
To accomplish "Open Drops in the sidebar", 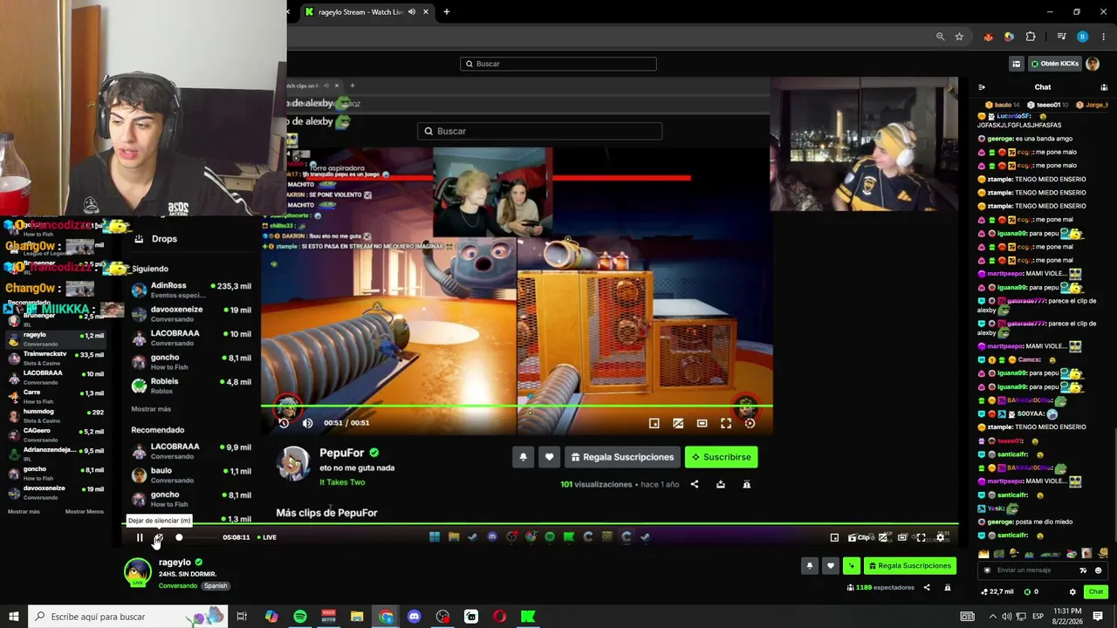I will pyautogui.click(x=164, y=239).
